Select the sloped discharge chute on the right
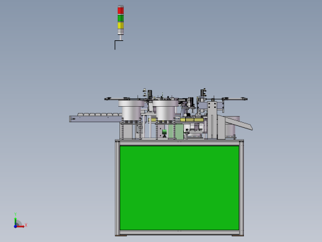 [238, 123]
